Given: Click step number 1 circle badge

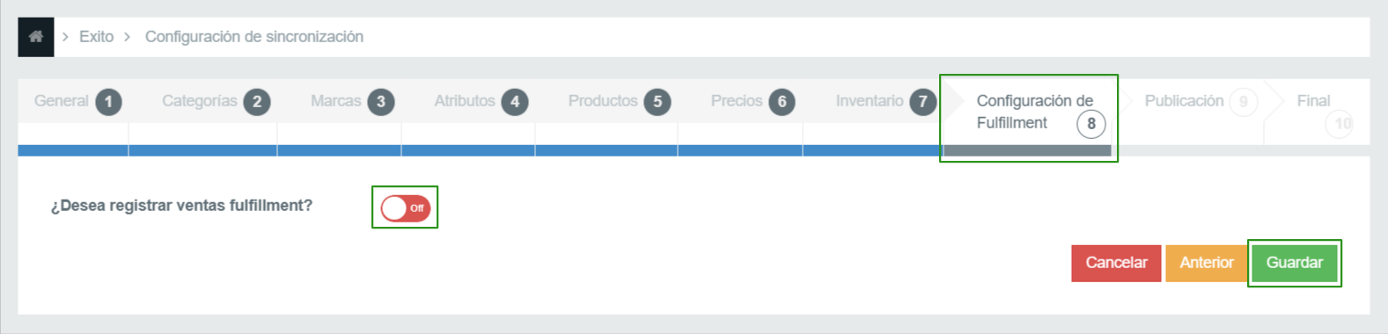Looking at the screenshot, I should [x=108, y=102].
